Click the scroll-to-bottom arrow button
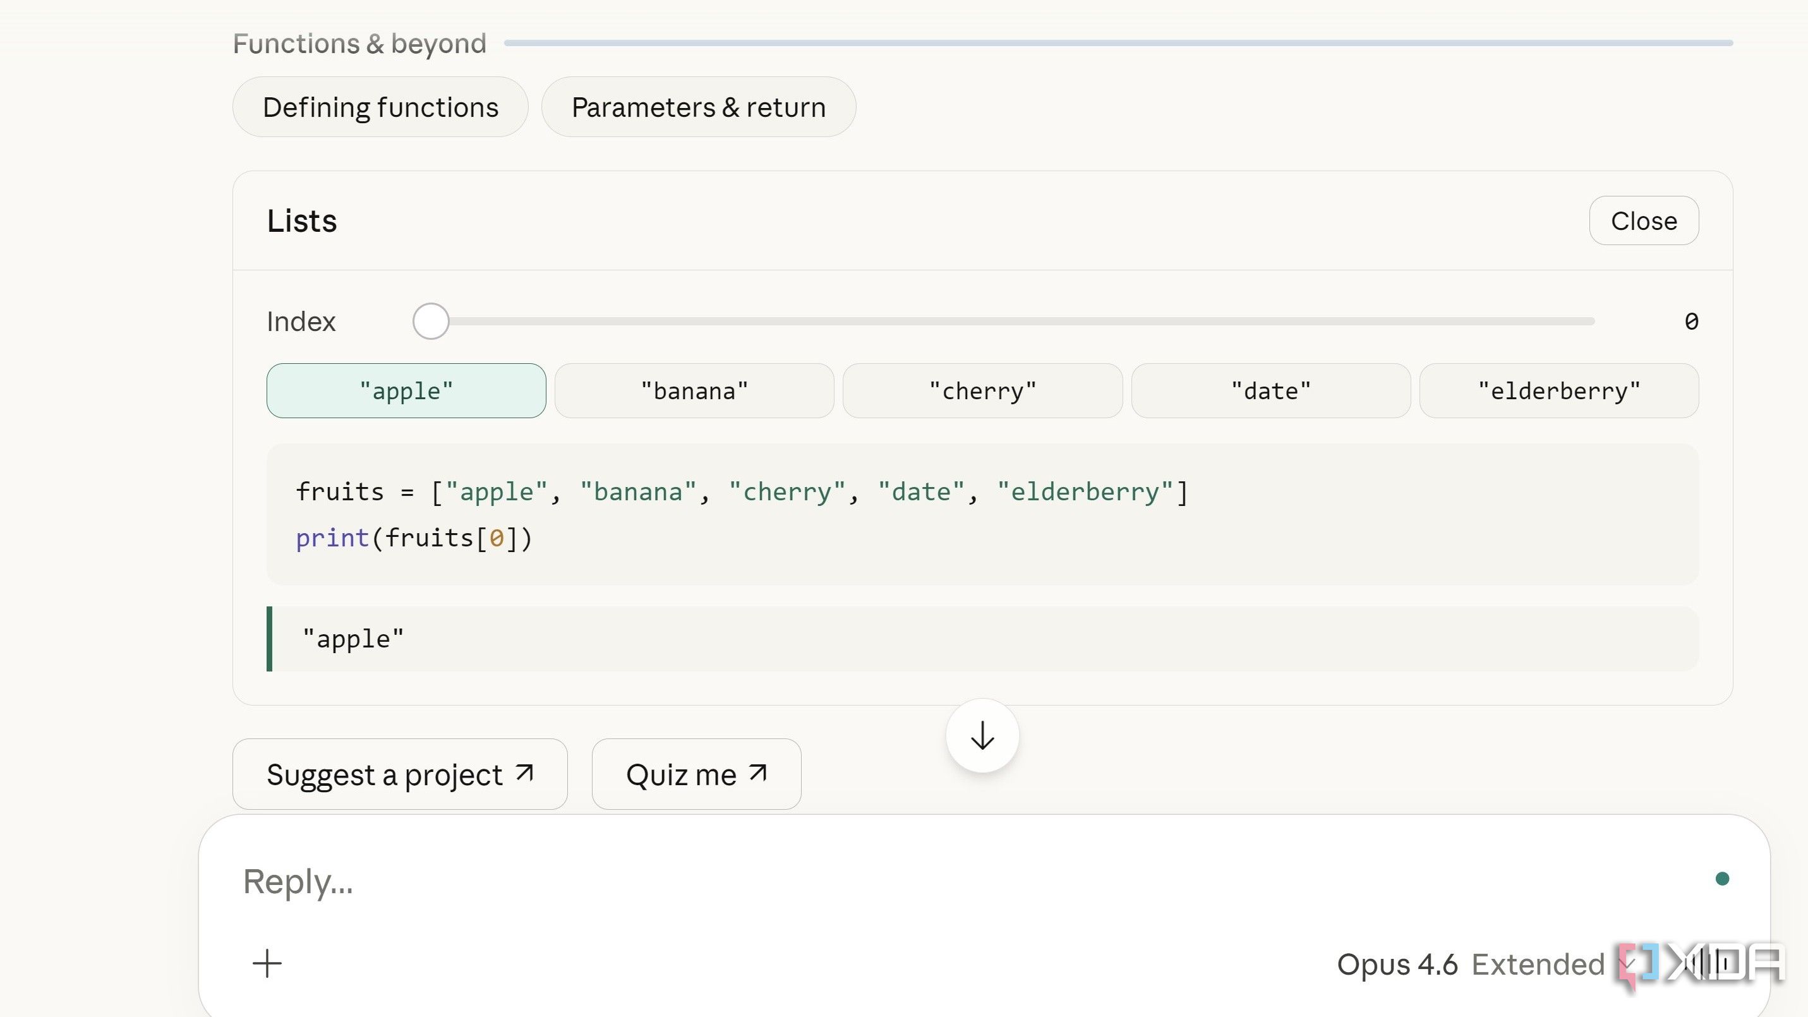 click(982, 735)
